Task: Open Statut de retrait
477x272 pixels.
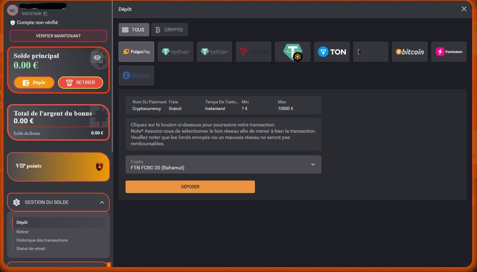Action: 31,249
